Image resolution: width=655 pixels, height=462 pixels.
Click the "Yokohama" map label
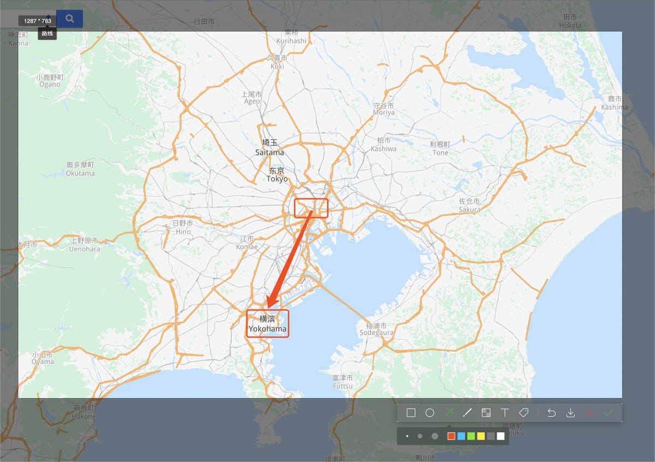(267, 329)
